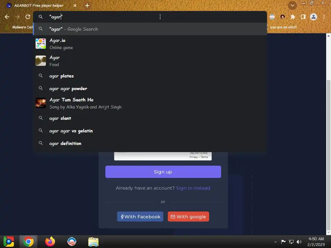331x248 pixels.
Task: Click the forward navigation arrow
Action: 17,17
